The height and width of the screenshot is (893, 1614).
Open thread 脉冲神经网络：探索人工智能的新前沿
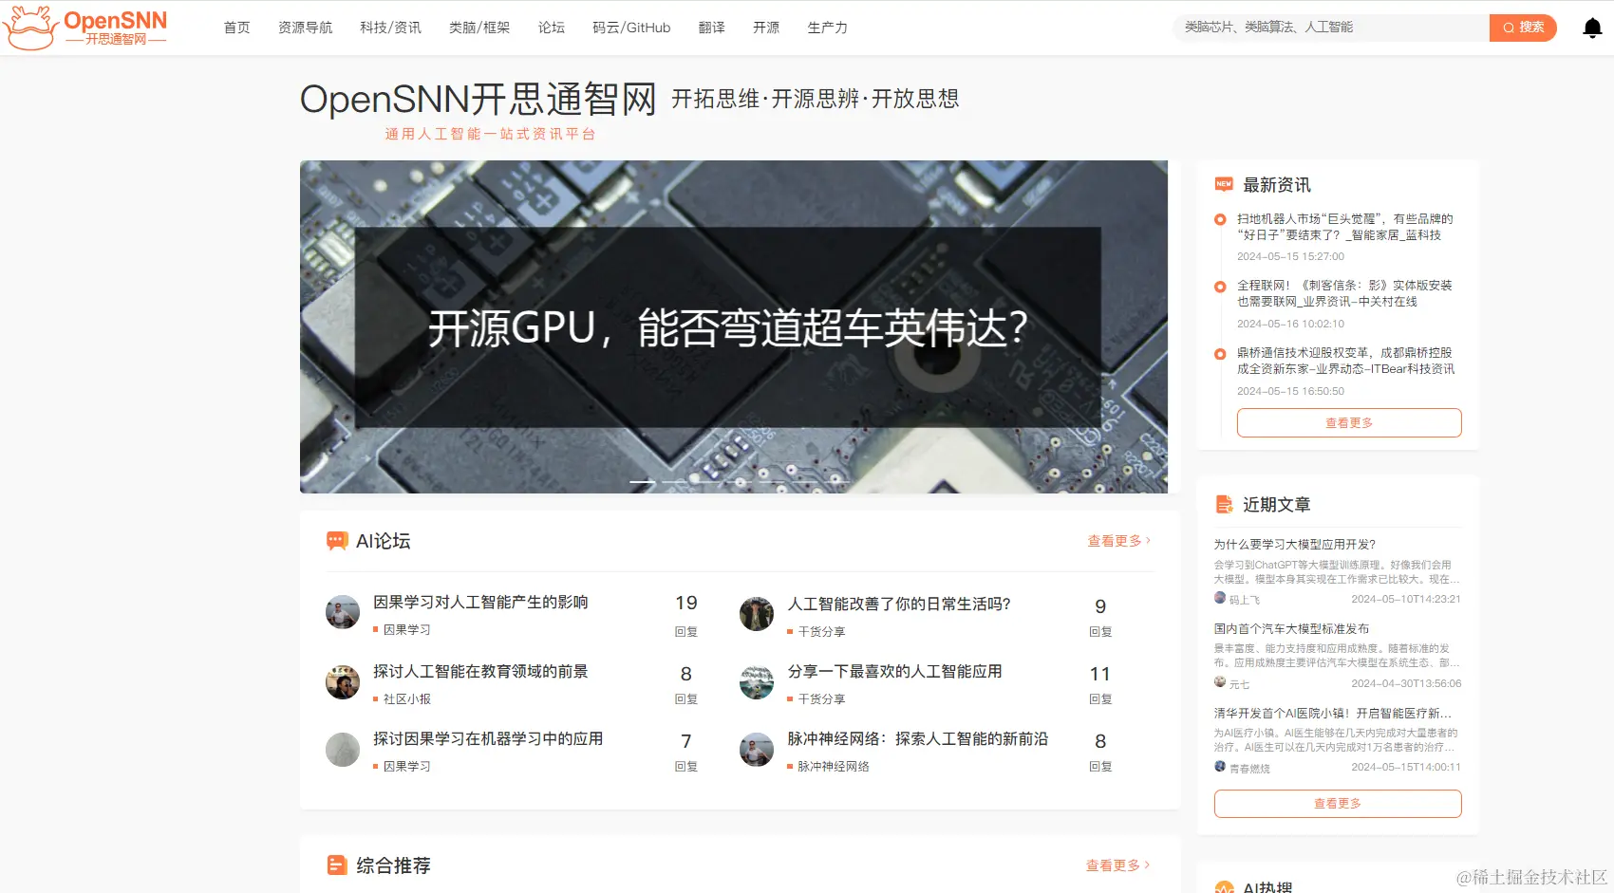(918, 739)
